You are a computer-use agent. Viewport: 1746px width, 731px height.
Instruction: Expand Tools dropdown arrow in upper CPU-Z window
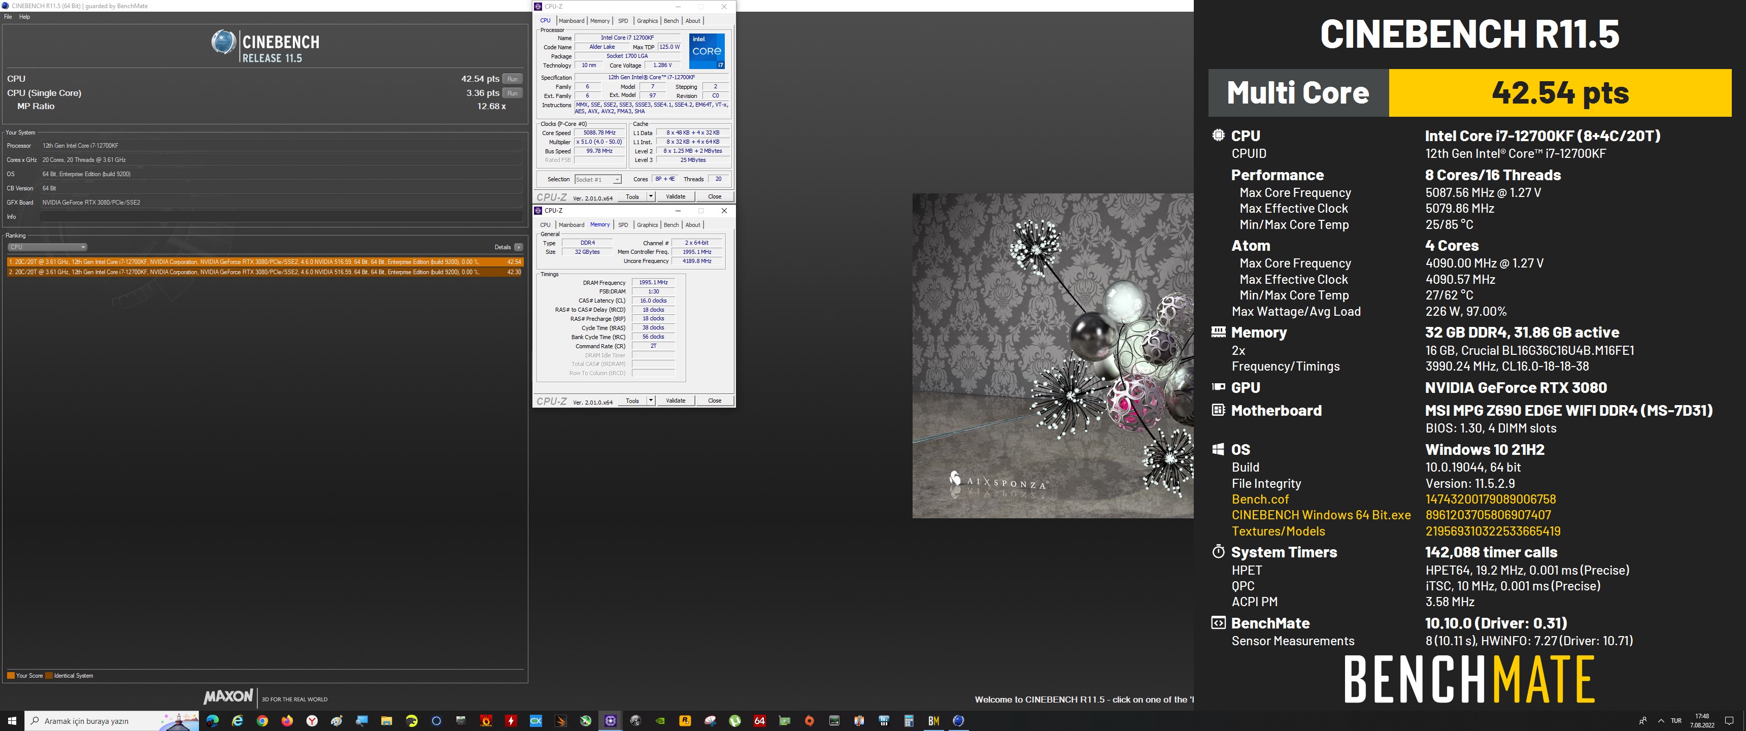(x=651, y=196)
